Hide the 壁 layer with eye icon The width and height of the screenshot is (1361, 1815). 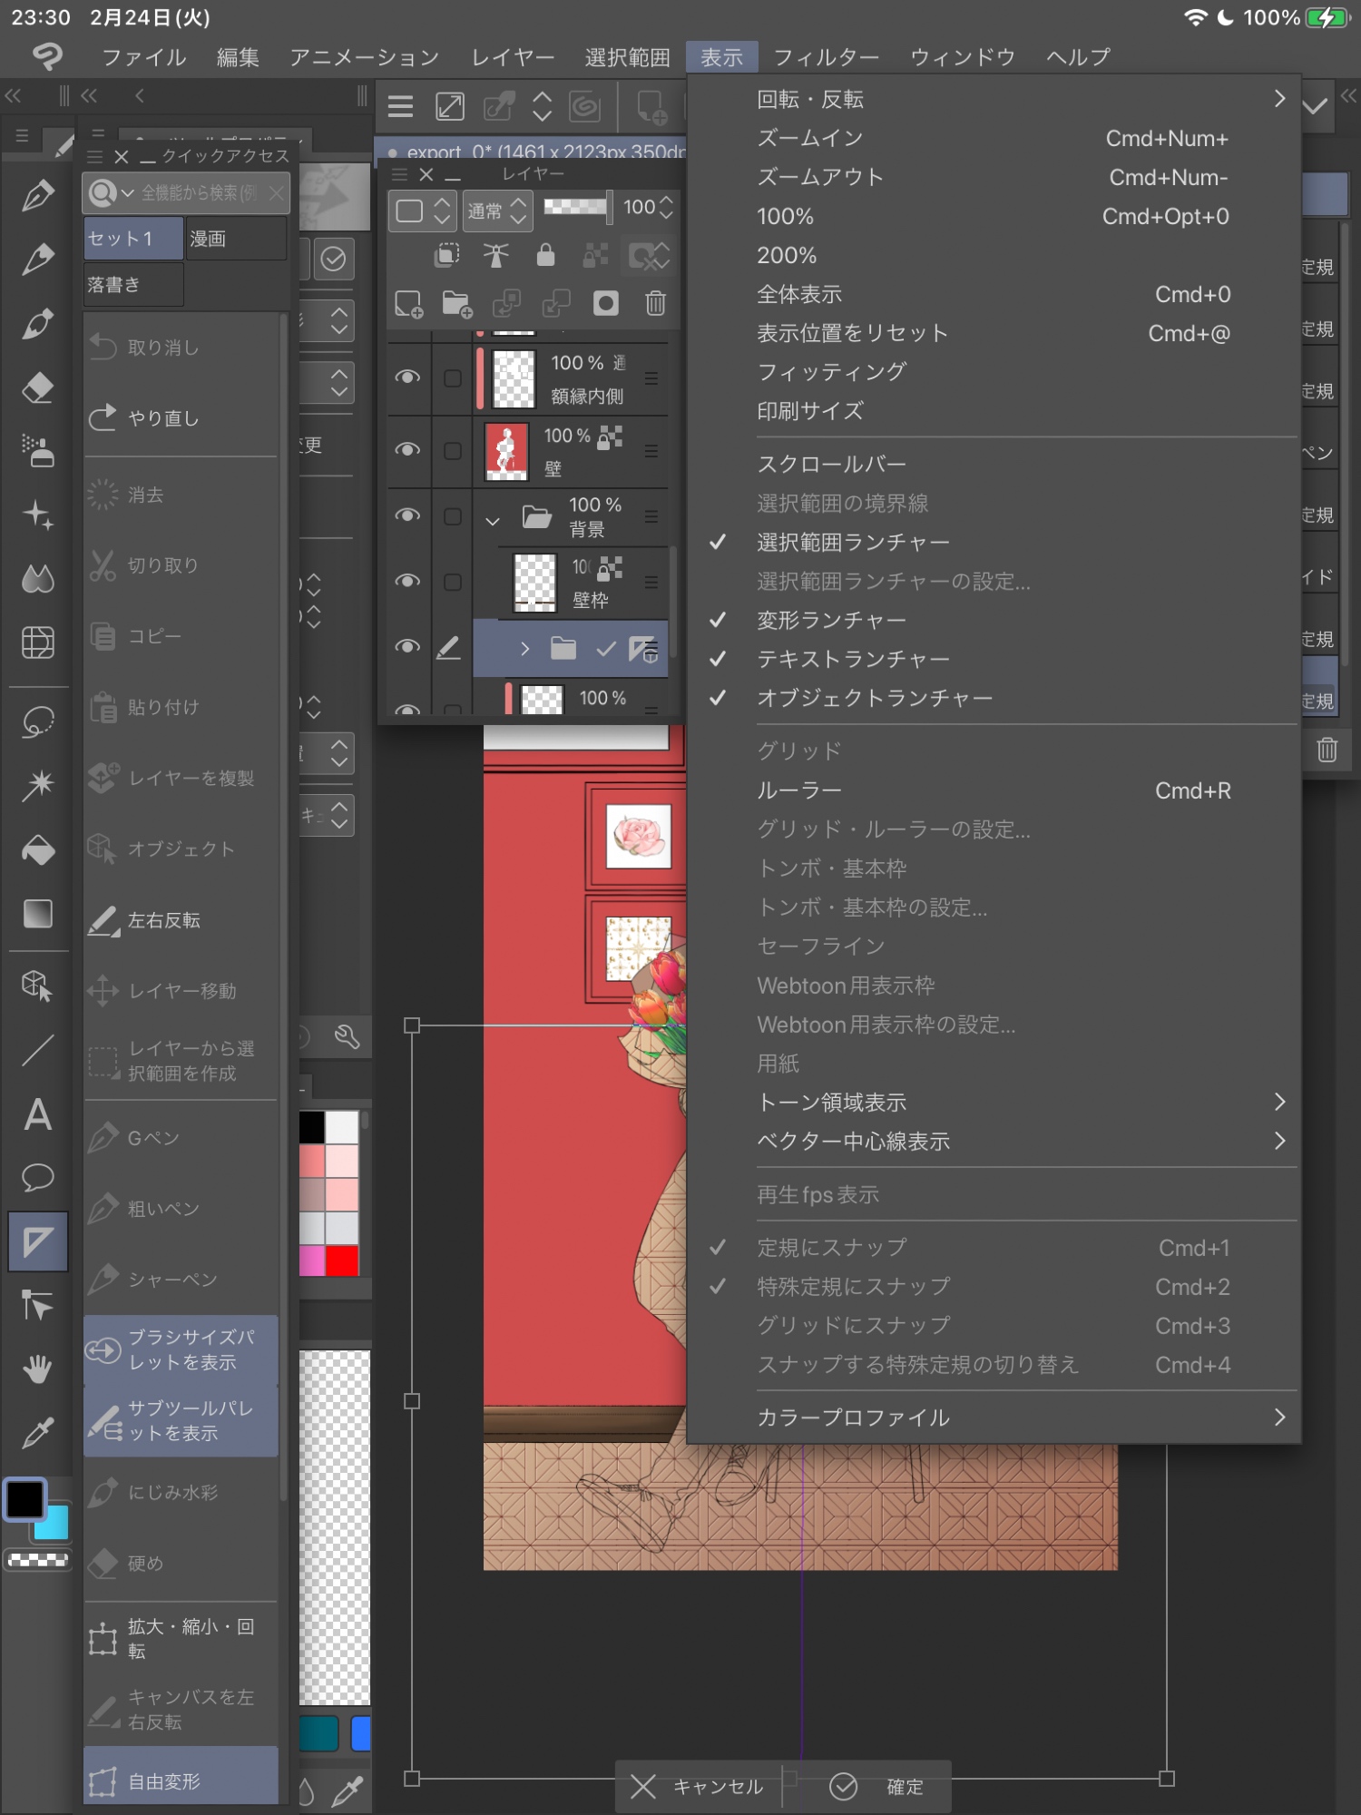tap(407, 450)
